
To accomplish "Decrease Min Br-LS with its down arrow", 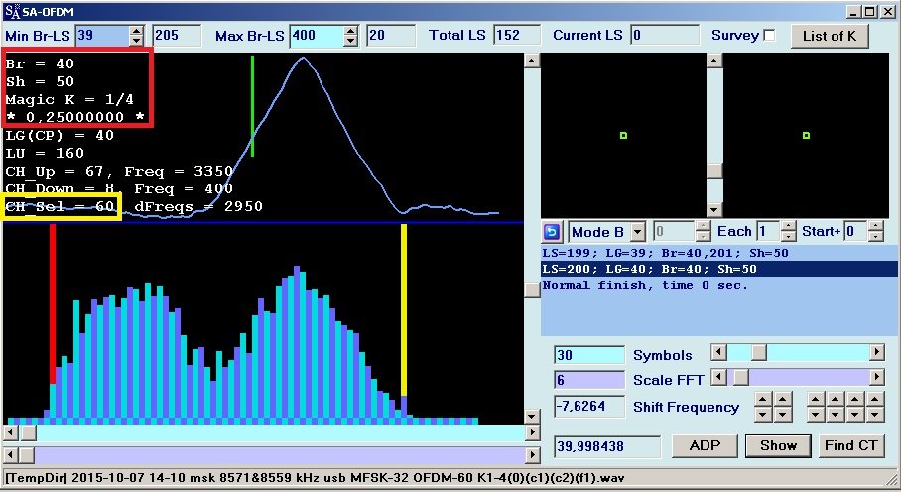I will tap(136, 41).
